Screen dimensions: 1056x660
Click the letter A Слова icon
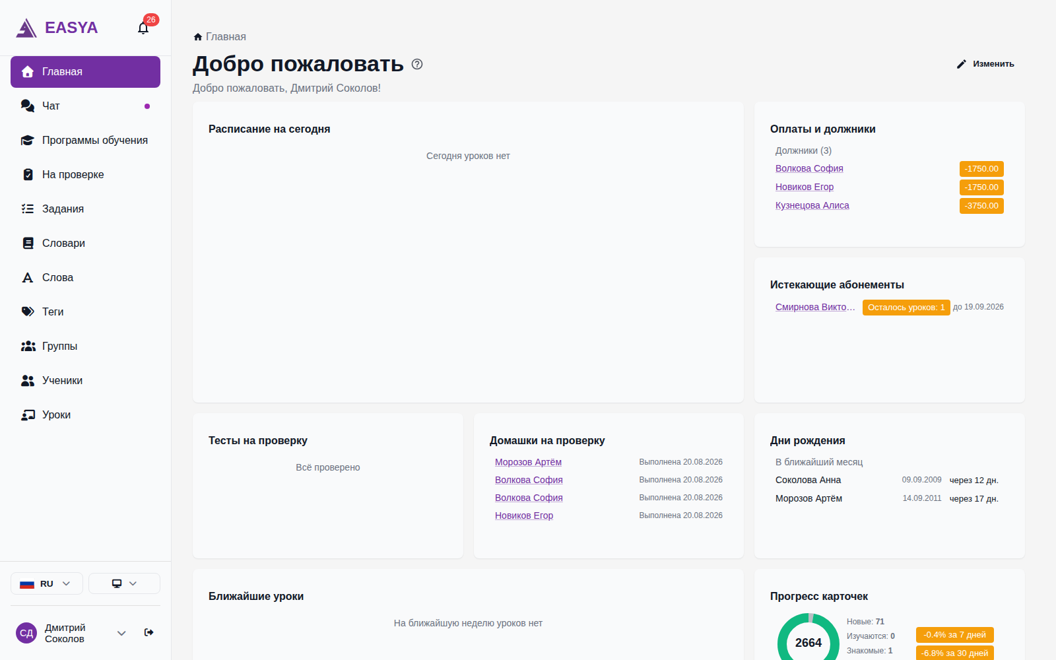click(28, 277)
